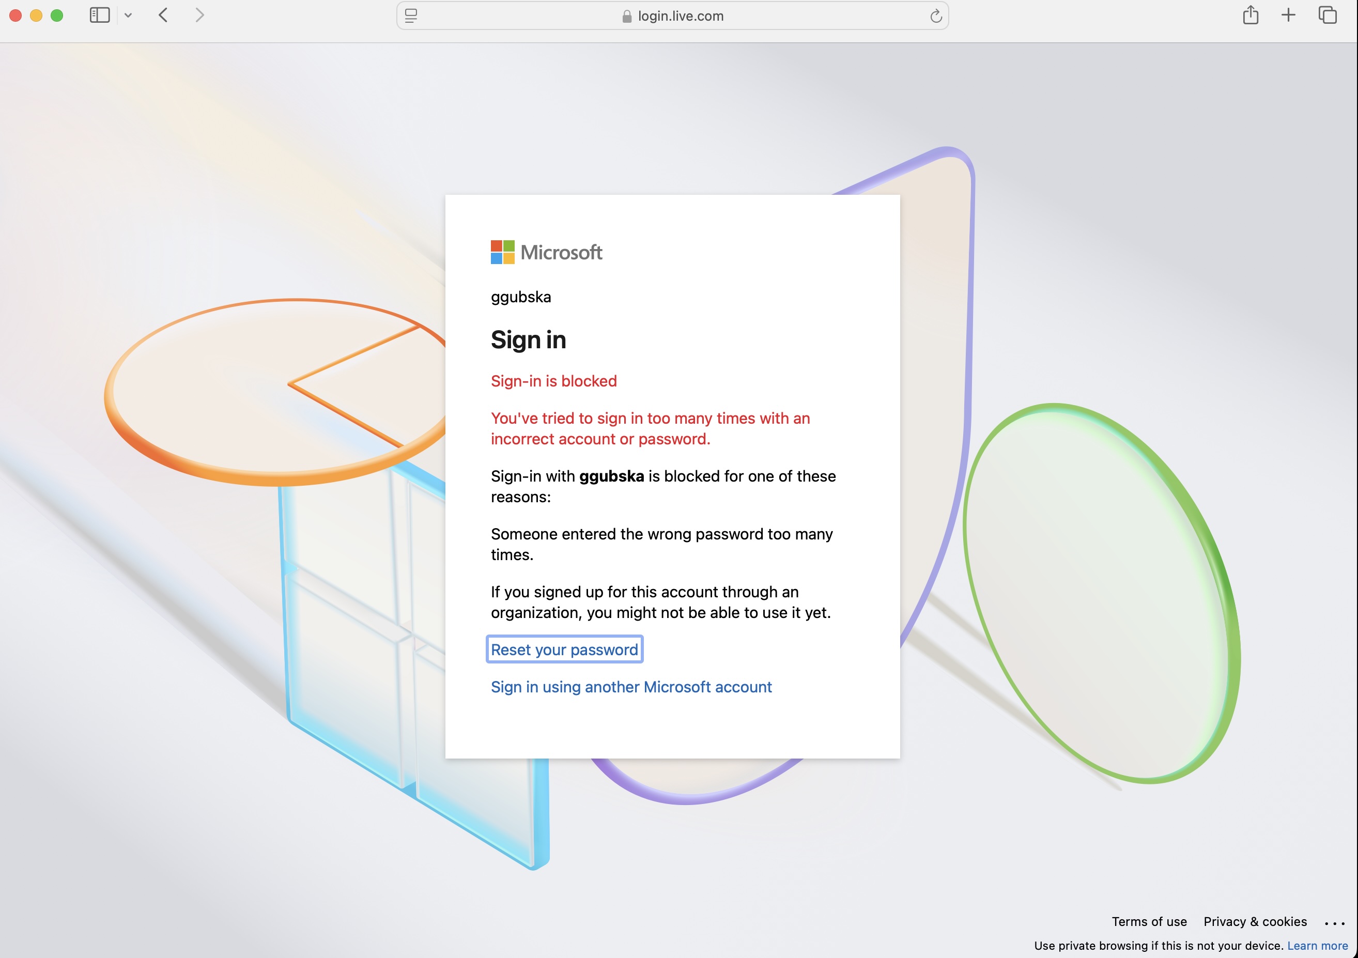Minimize the window with yellow button

tap(36, 16)
